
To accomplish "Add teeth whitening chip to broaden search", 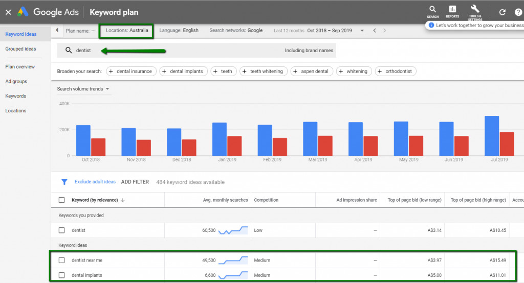I will point(264,72).
